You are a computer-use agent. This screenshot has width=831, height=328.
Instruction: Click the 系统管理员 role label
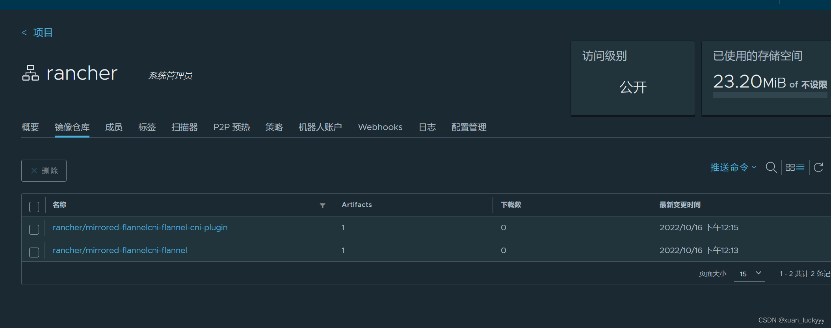[x=170, y=75]
